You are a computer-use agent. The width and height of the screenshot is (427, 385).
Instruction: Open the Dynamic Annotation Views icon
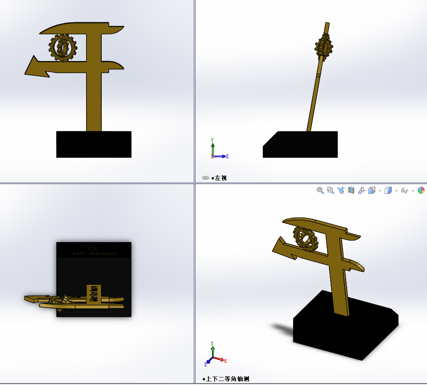[361, 190]
